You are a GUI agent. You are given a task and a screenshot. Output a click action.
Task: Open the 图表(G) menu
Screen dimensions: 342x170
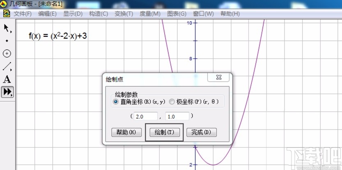coord(177,14)
